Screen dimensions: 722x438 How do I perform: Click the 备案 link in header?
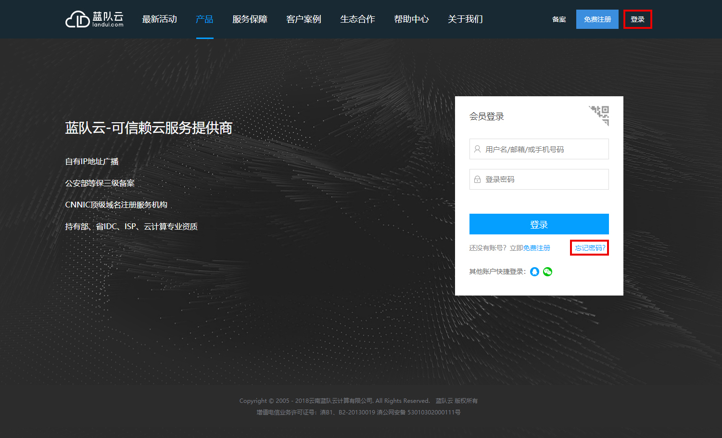pyautogui.click(x=559, y=19)
